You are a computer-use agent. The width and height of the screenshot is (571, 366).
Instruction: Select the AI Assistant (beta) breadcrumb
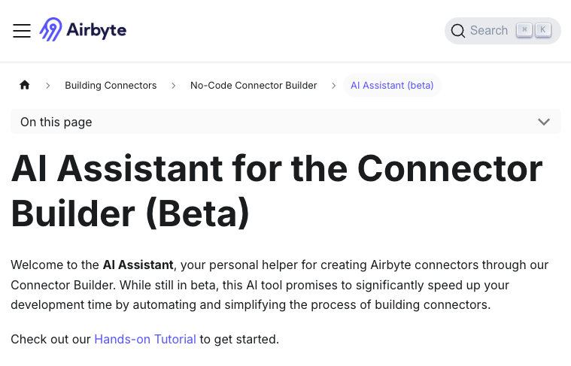[x=392, y=86]
